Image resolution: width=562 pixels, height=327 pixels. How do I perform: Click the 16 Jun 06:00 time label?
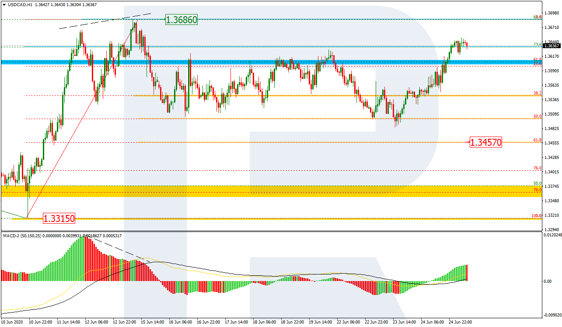[x=180, y=322]
